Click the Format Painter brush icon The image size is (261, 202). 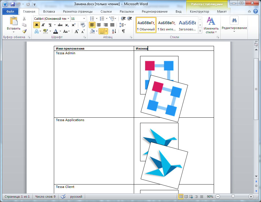tap(24, 31)
